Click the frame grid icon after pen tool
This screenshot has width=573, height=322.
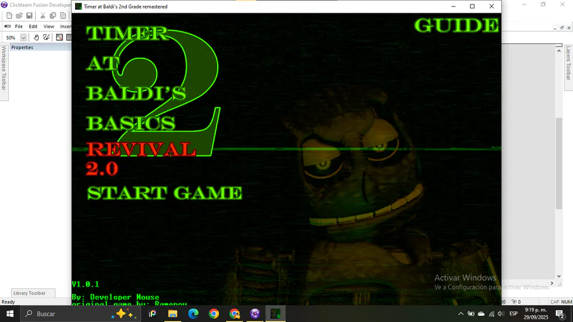pos(59,38)
